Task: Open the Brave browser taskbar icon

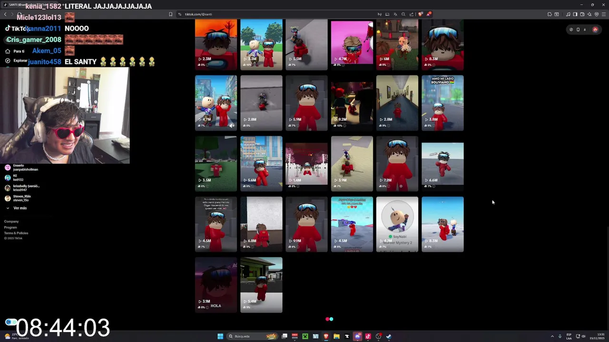Action: [326, 336]
